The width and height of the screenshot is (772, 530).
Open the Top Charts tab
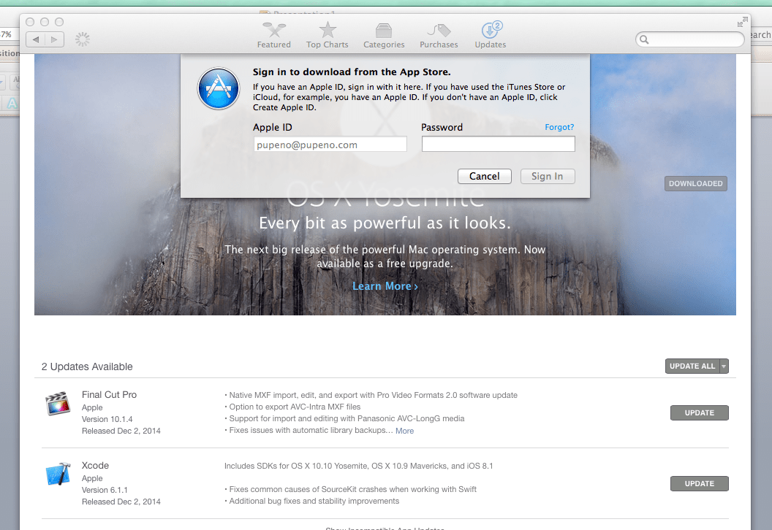(x=327, y=35)
